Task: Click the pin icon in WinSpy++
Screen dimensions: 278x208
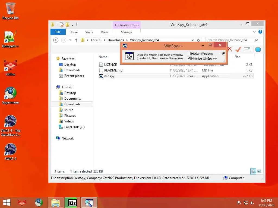Action: point(223,53)
